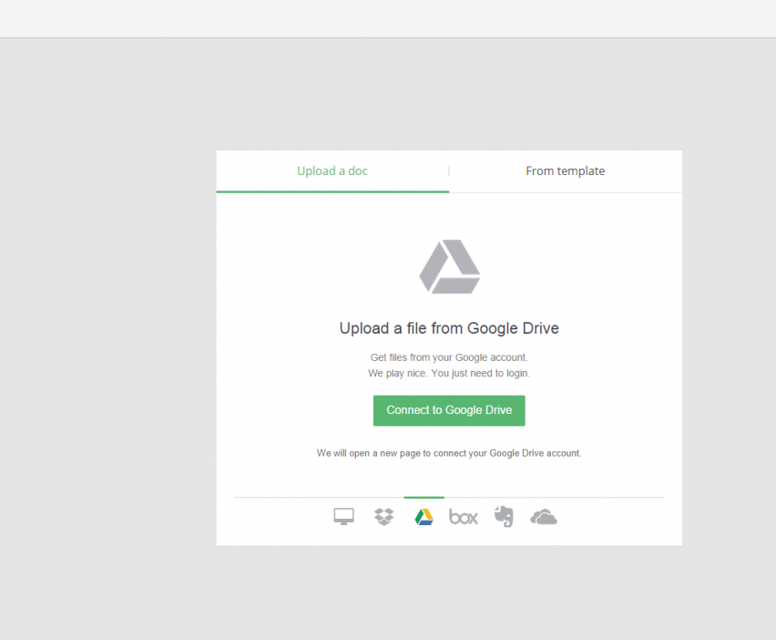
Task: Click the divider between the two tabs
Action: click(x=449, y=170)
